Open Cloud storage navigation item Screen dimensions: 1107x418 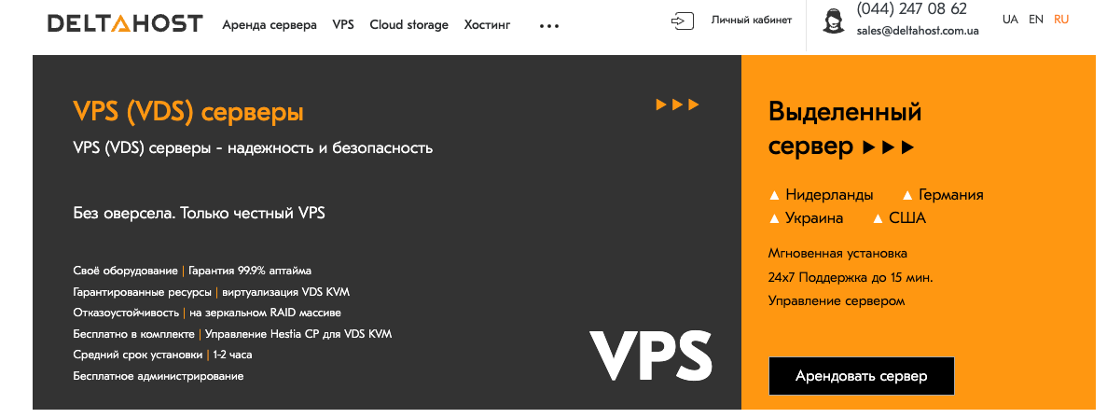click(408, 24)
